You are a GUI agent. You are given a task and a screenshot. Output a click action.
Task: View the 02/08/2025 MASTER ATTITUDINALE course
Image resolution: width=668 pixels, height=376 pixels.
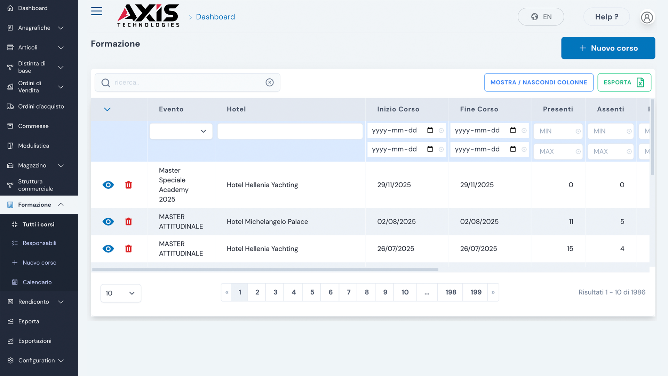(108, 222)
